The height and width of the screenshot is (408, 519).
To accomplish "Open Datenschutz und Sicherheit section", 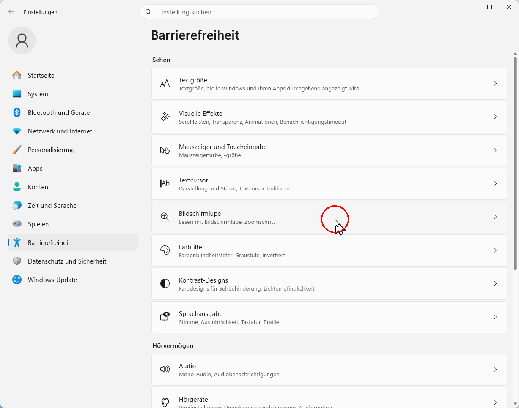I will point(67,261).
